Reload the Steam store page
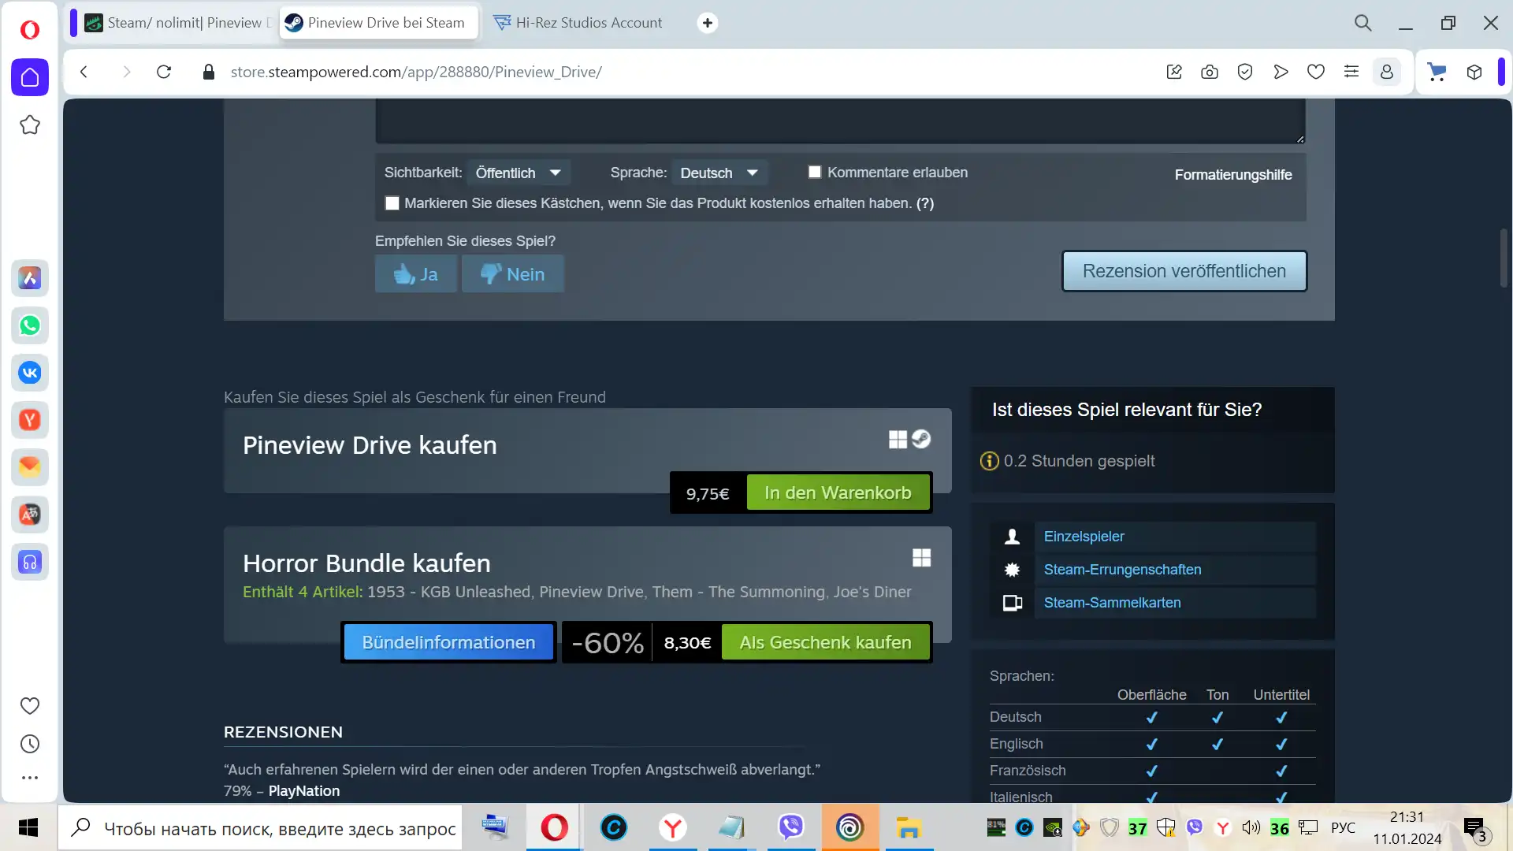1513x851 pixels. 164,72
